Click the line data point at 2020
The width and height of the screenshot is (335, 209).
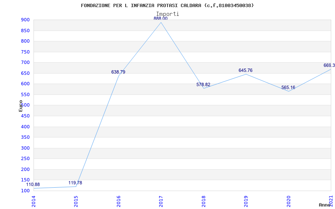click(x=289, y=91)
